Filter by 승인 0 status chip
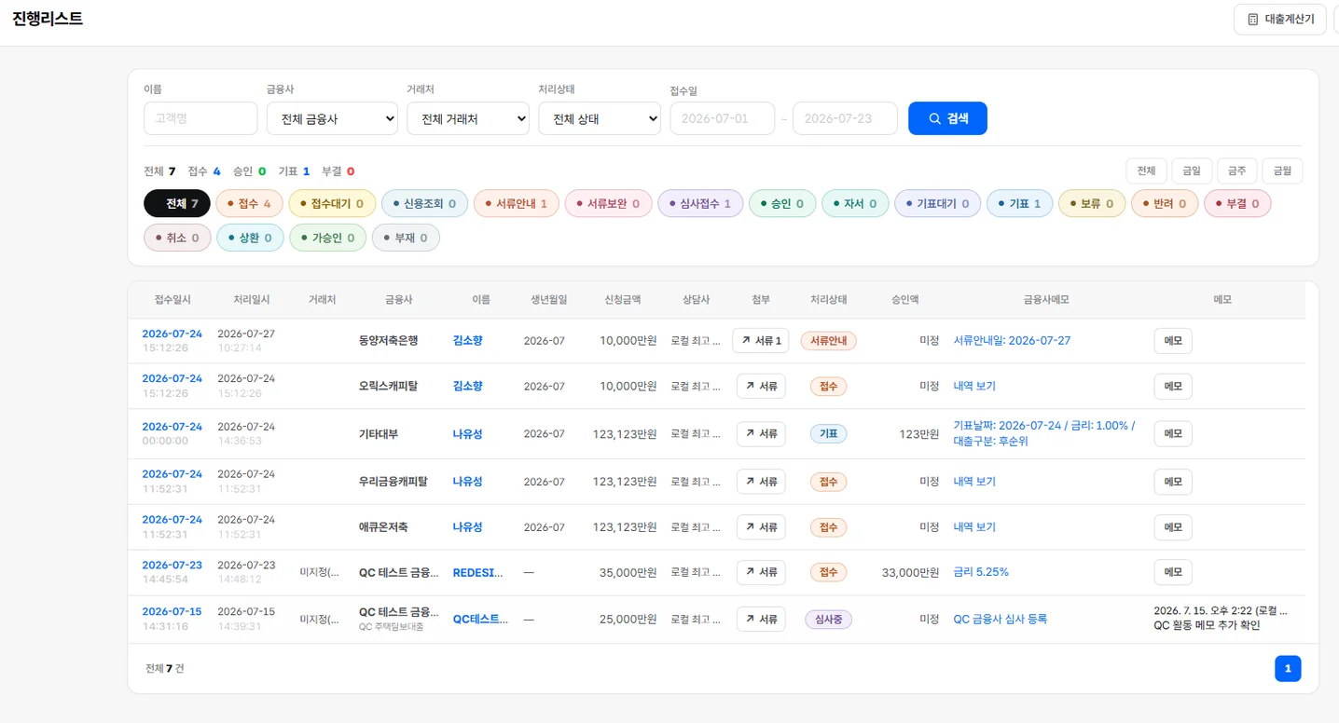 (782, 203)
